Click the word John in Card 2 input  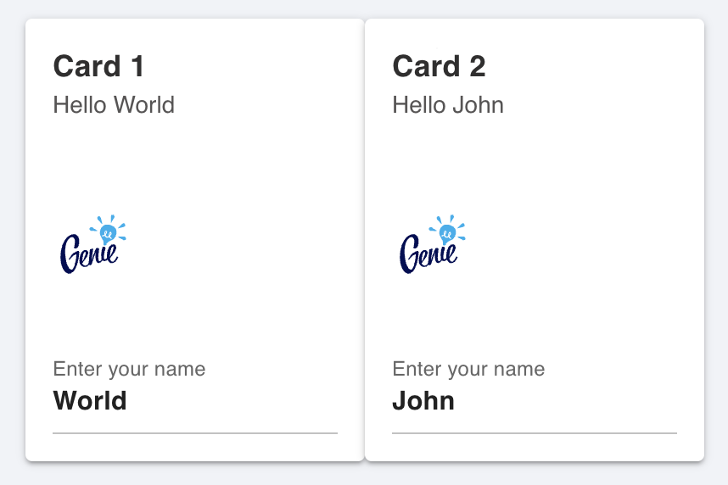click(423, 400)
